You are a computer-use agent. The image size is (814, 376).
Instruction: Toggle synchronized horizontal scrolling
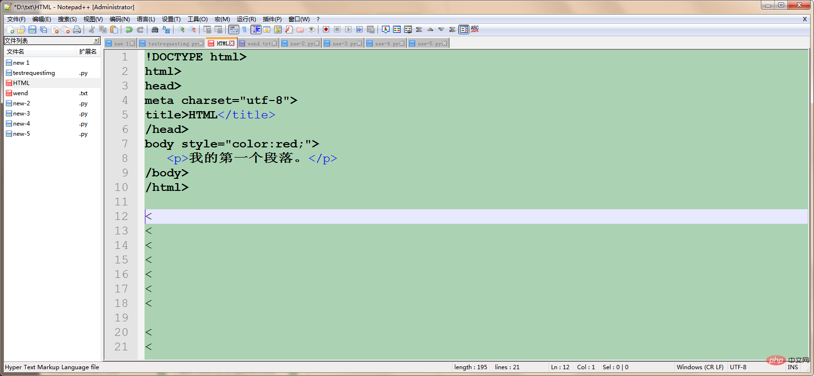point(218,29)
